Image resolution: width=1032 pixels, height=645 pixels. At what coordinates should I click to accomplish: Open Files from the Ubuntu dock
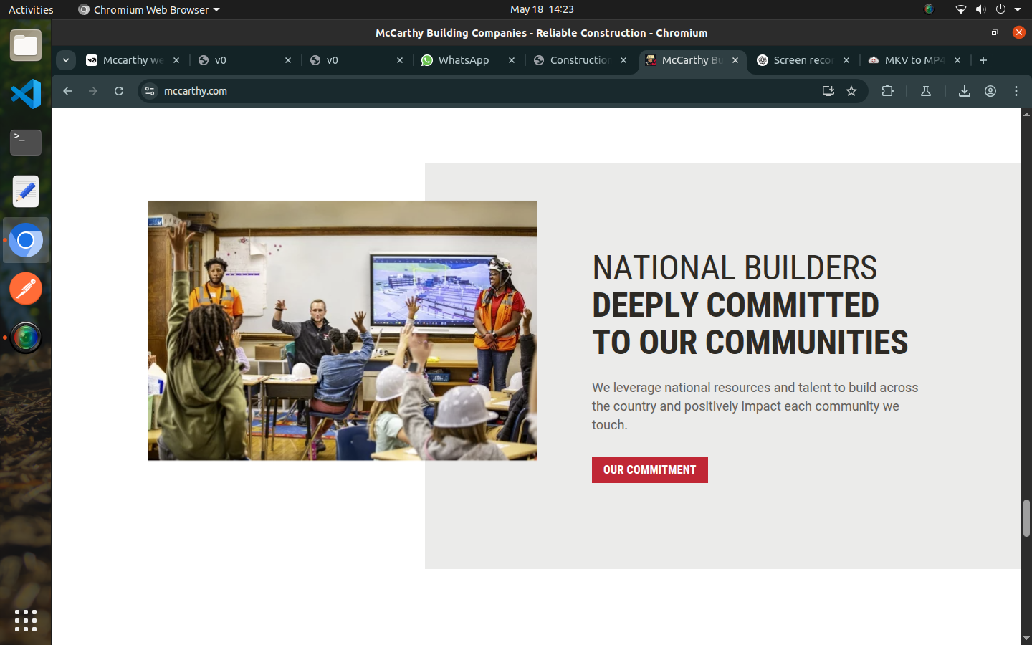tap(26, 45)
